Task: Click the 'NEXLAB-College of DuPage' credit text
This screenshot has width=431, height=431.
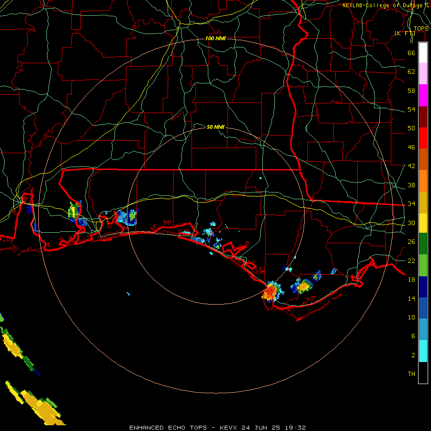Action: point(385,5)
